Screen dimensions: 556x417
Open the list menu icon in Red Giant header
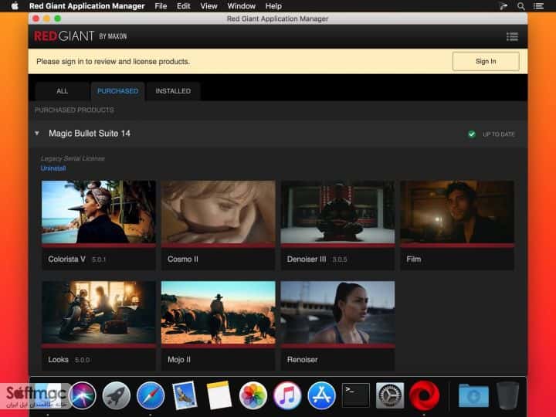tap(512, 36)
